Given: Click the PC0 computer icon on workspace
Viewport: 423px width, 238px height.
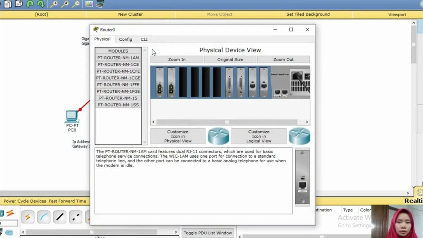Looking at the screenshot, I should point(72,116).
